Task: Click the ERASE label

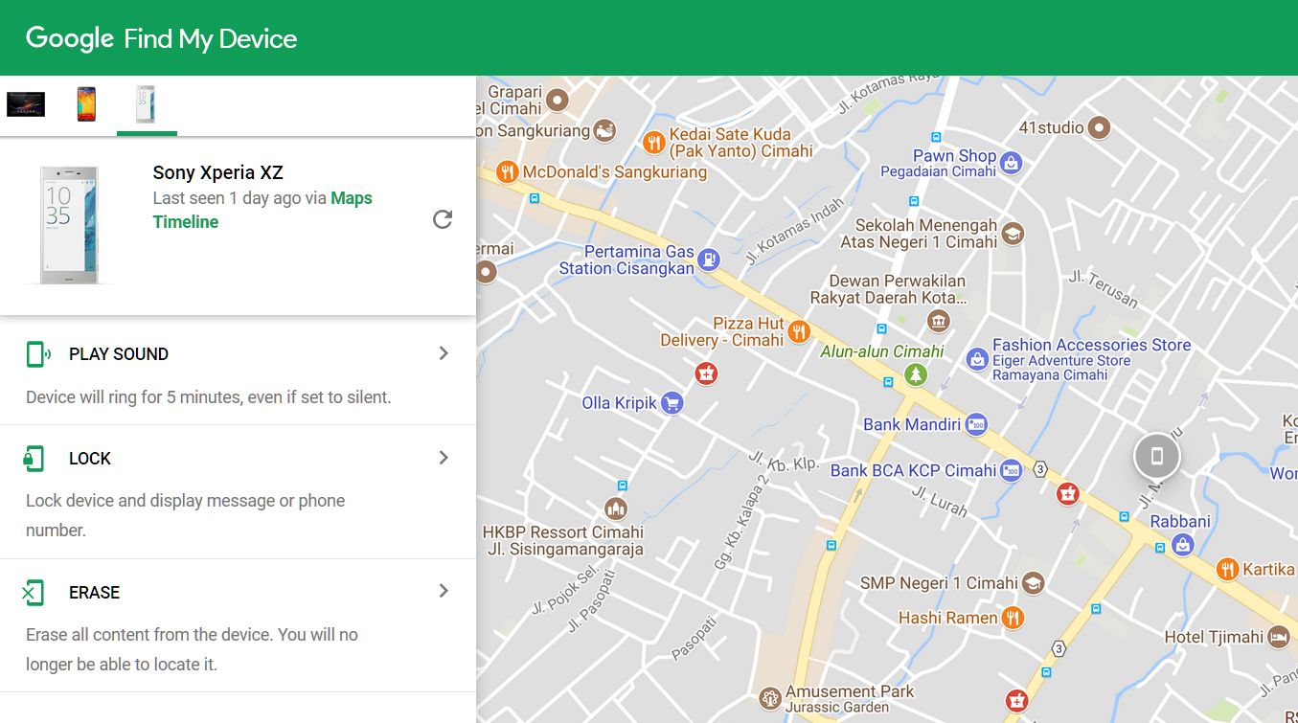Action: coord(94,593)
